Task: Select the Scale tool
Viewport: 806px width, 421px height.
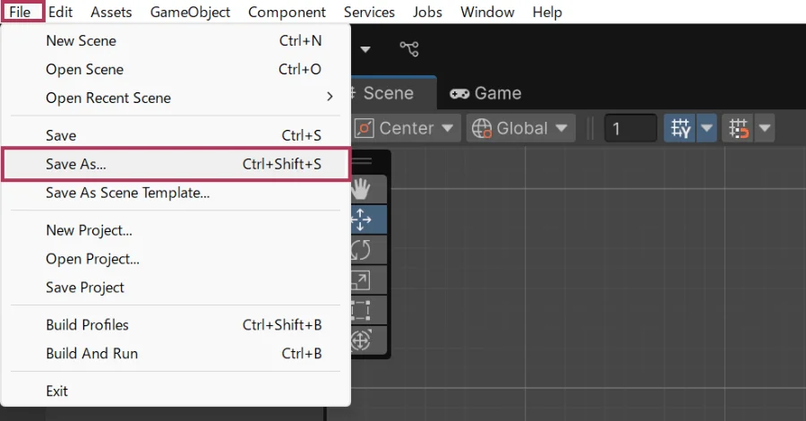Action: [362, 280]
